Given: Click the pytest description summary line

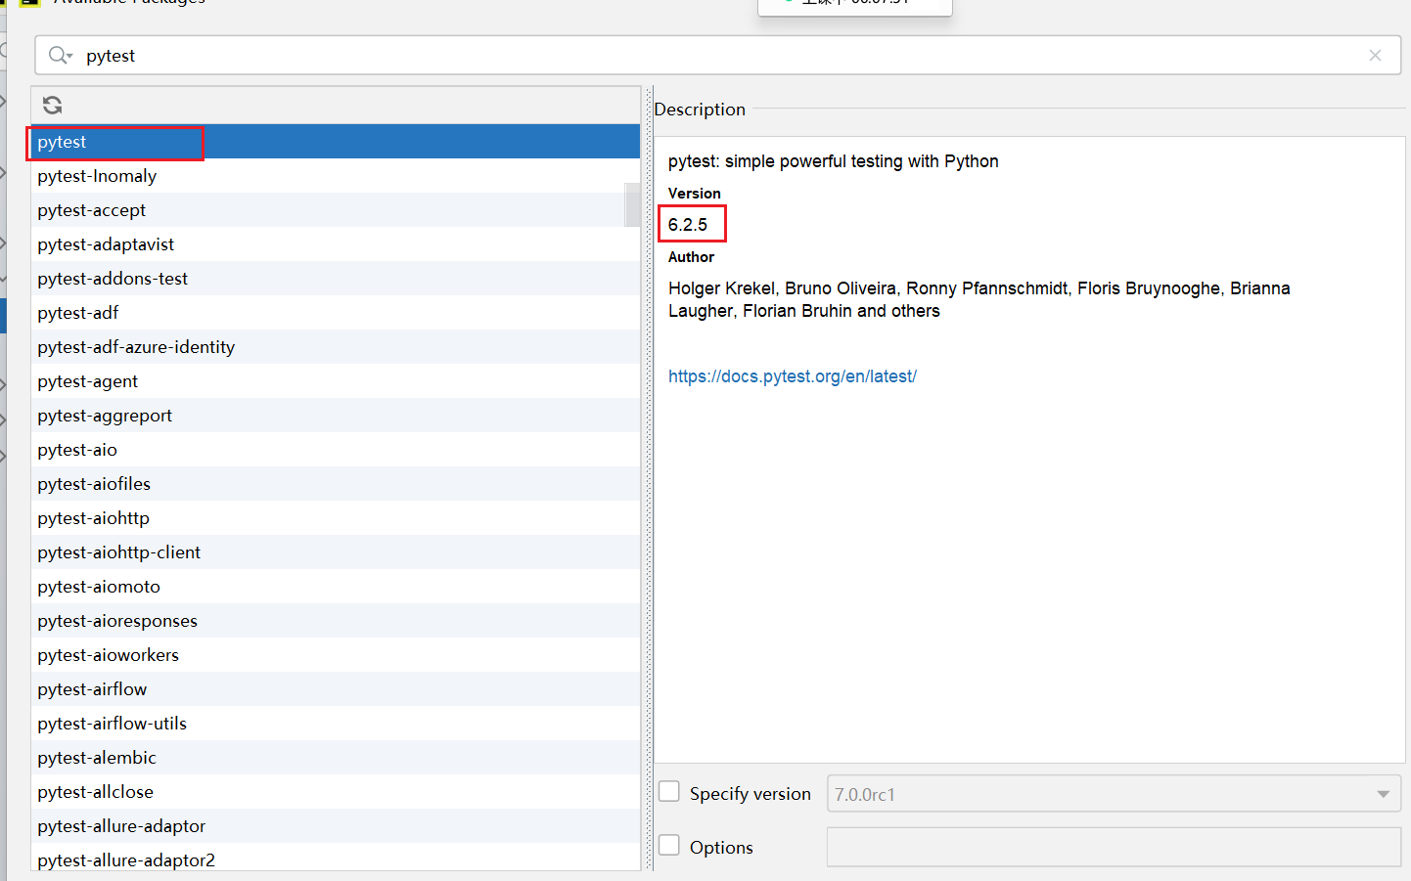Looking at the screenshot, I should click(834, 161).
